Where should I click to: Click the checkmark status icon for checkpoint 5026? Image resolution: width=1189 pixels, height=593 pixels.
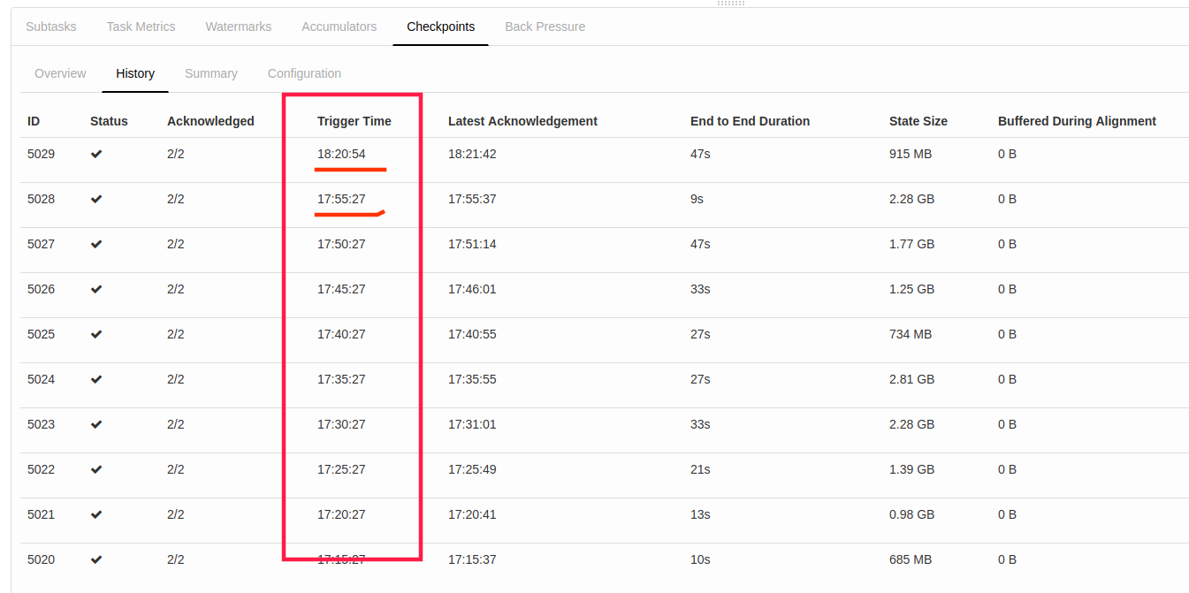point(96,289)
